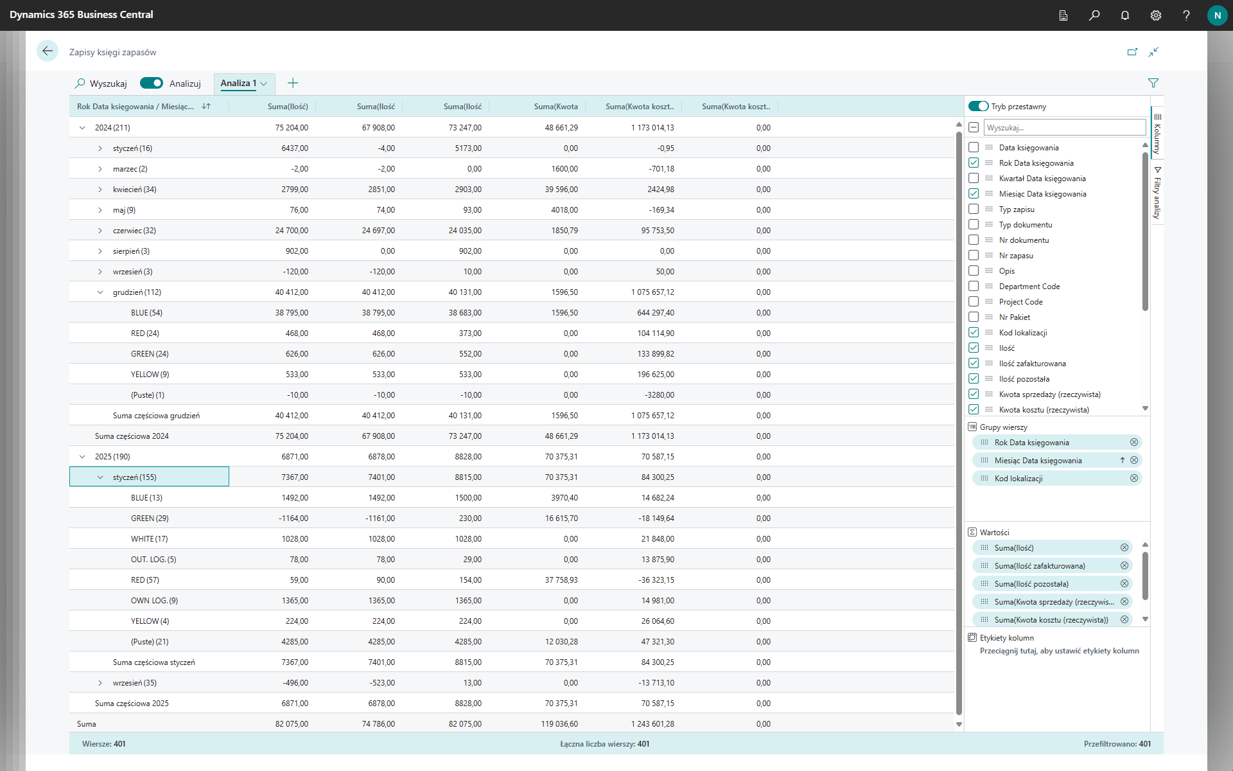Open page in new window icon
This screenshot has width=1233, height=771.
click(x=1132, y=52)
